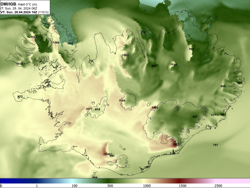The width and height of the screenshot is (250, 188).
Task: Click the pink end of the color bar
Action: [233, 181]
